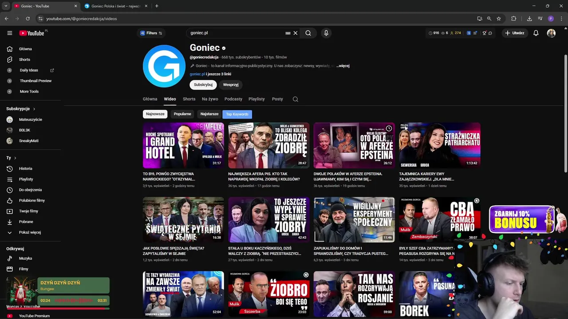Switch to the Posty tab
The width and height of the screenshot is (568, 319).
(277, 99)
